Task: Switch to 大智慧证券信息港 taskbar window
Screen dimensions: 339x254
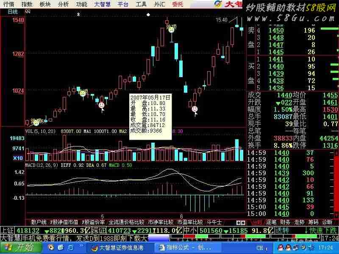Action: [x=120, y=248]
